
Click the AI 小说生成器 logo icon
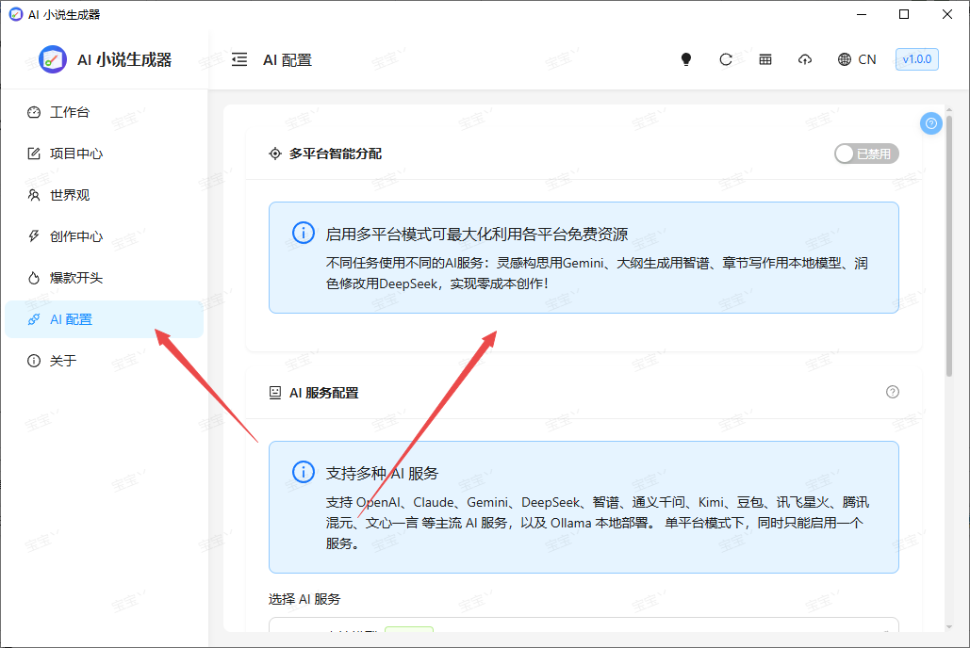click(53, 59)
